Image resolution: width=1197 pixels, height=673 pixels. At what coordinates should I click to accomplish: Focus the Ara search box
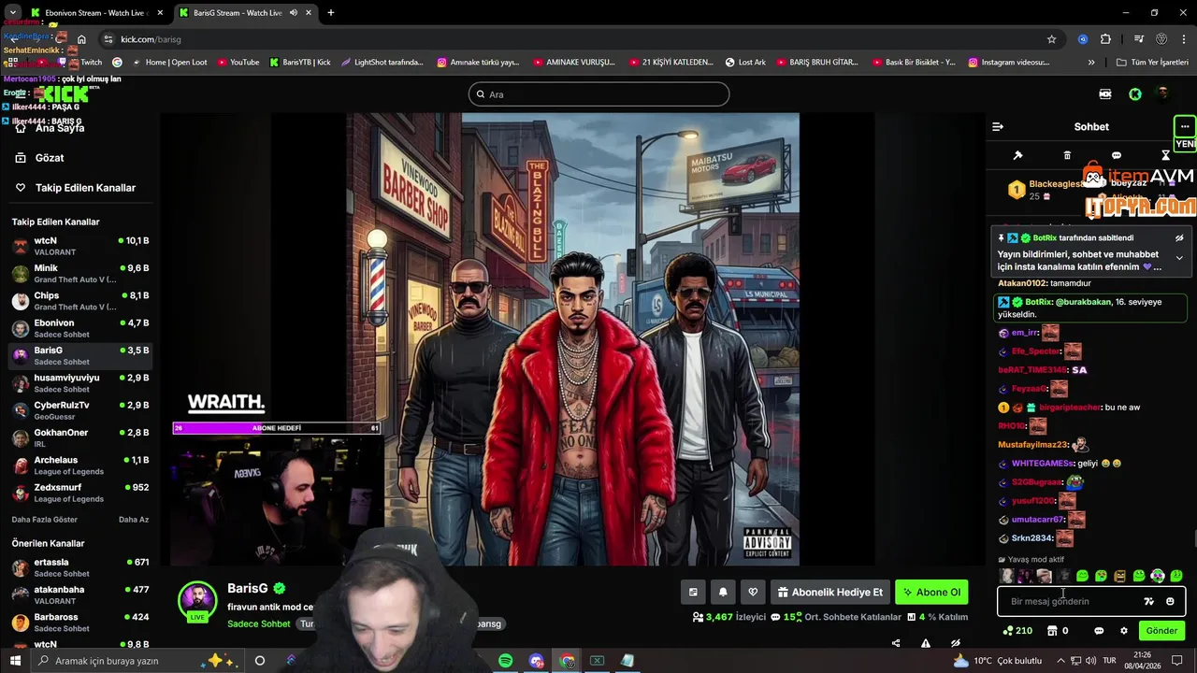[598, 94]
